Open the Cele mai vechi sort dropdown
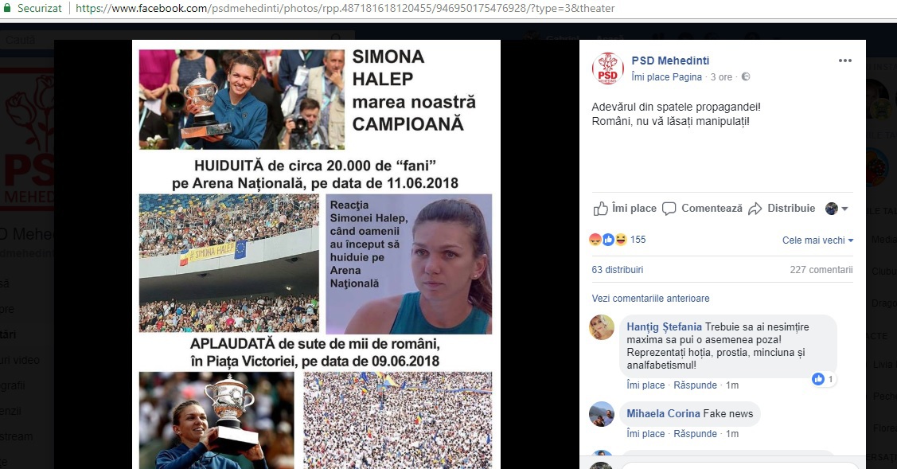897x469 pixels. 817,240
